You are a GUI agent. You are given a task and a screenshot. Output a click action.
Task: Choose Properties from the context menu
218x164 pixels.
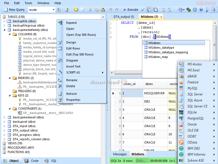tap(81, 100)
